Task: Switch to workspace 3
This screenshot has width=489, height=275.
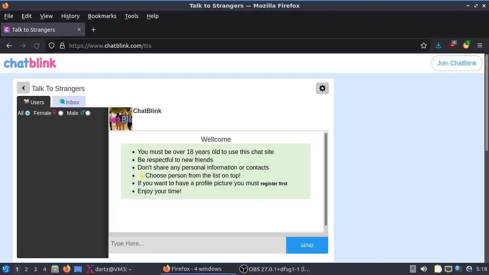Action: (35, 269)
